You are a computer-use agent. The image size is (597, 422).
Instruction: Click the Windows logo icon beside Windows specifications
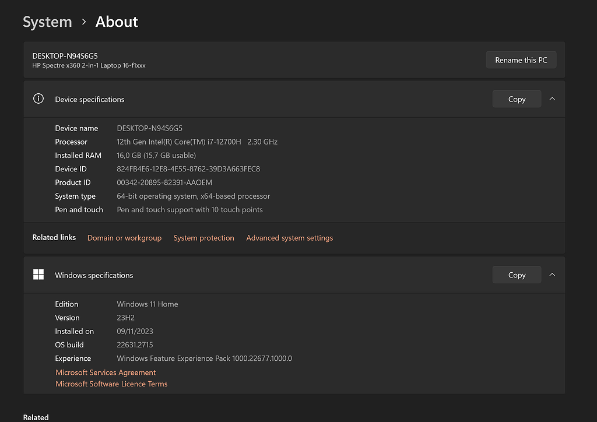[38, 275]
